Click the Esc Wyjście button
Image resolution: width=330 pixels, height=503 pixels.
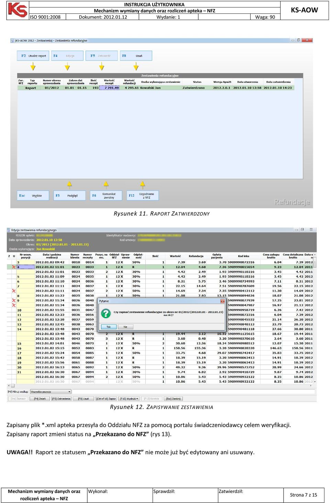tap(33, 196)
